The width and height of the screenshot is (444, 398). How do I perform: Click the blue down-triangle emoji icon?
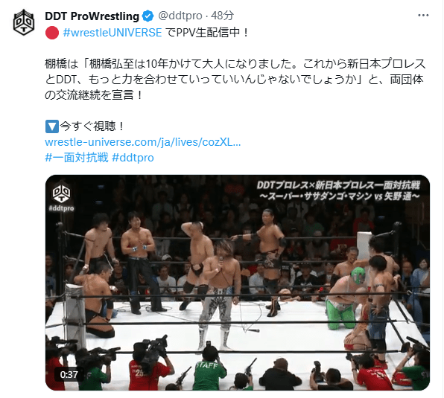[52, 126]
